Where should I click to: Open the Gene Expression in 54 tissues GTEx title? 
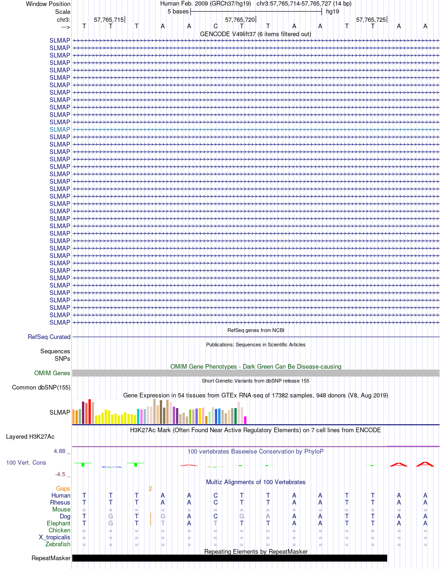[256, 395]
